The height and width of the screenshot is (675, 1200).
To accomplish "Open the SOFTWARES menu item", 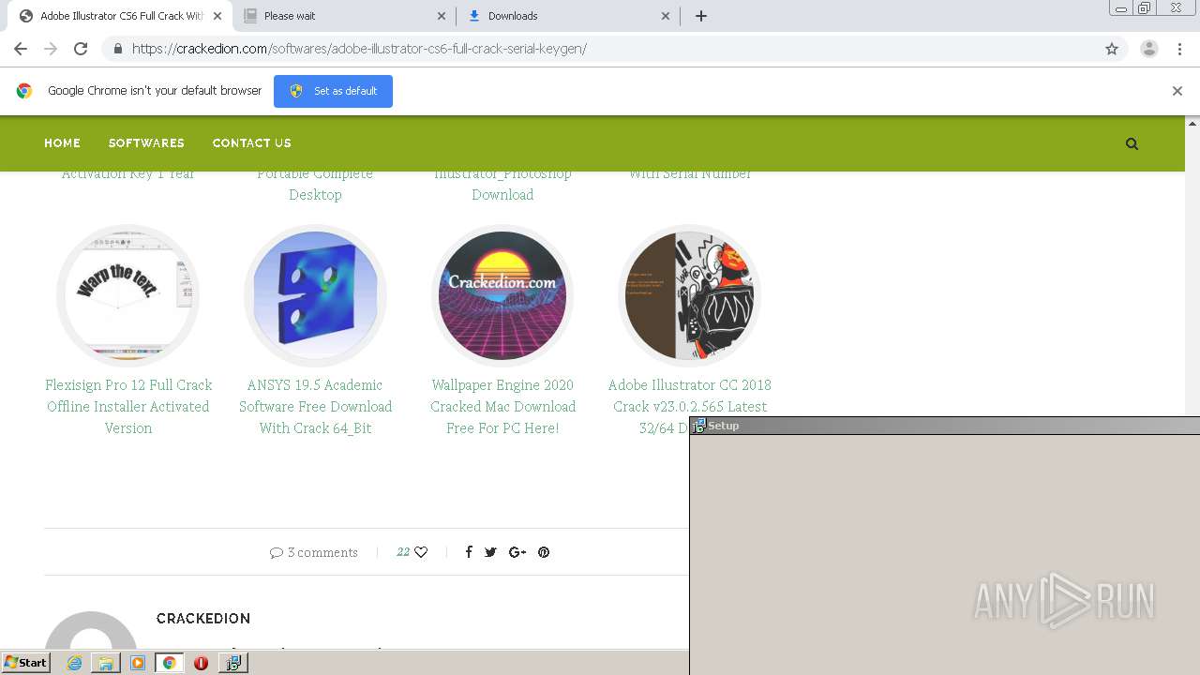I will coord(146,143).
